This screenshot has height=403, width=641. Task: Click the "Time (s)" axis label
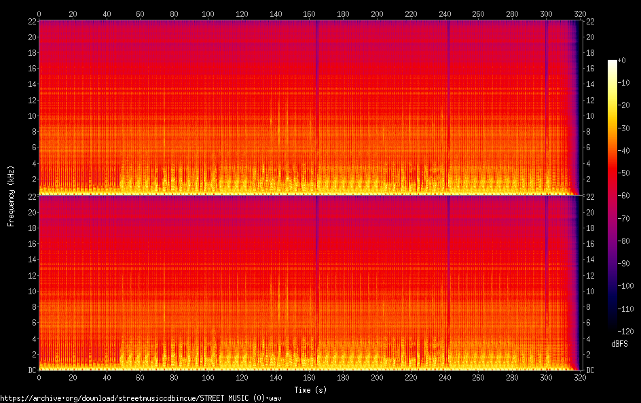pos(310,390)
